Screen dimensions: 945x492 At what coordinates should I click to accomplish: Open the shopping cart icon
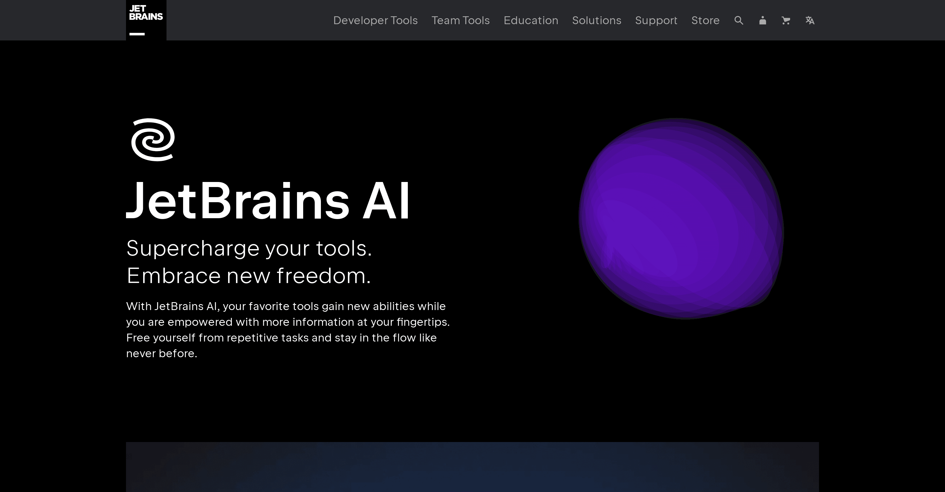click(786, 20)
